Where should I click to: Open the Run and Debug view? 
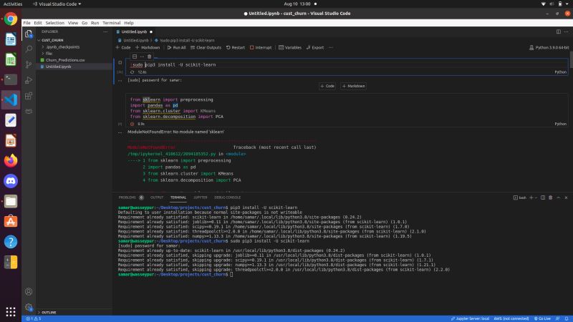[x=29, y=80]
